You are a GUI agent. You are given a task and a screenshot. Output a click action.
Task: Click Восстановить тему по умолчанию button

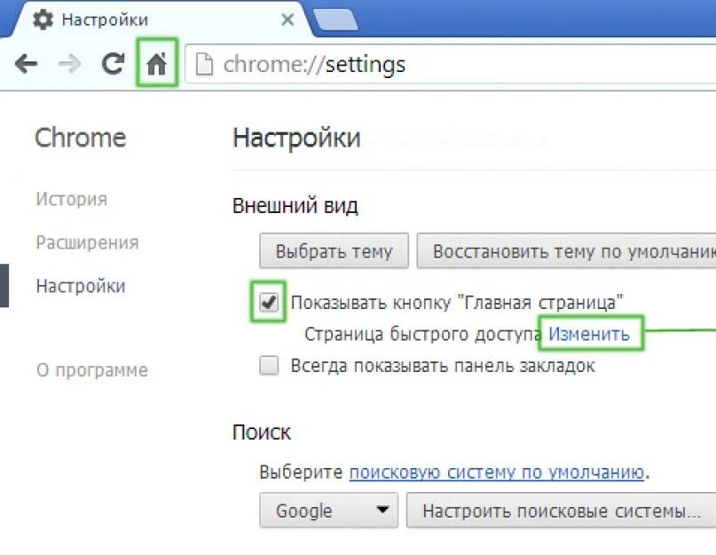click(566, 251)
